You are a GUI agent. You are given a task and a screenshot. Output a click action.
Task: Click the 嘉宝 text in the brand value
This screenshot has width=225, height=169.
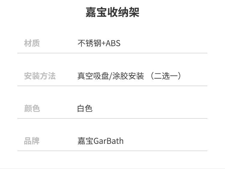click(85, 141)
